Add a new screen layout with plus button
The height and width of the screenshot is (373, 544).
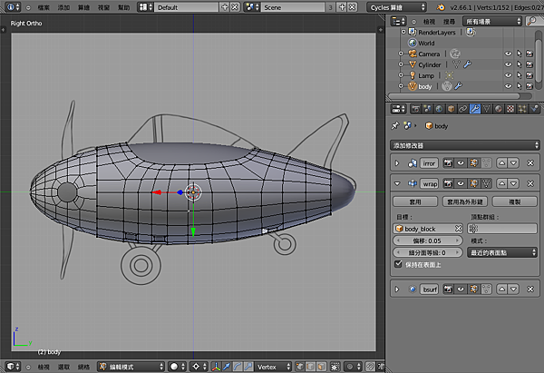tap(225, 7)
